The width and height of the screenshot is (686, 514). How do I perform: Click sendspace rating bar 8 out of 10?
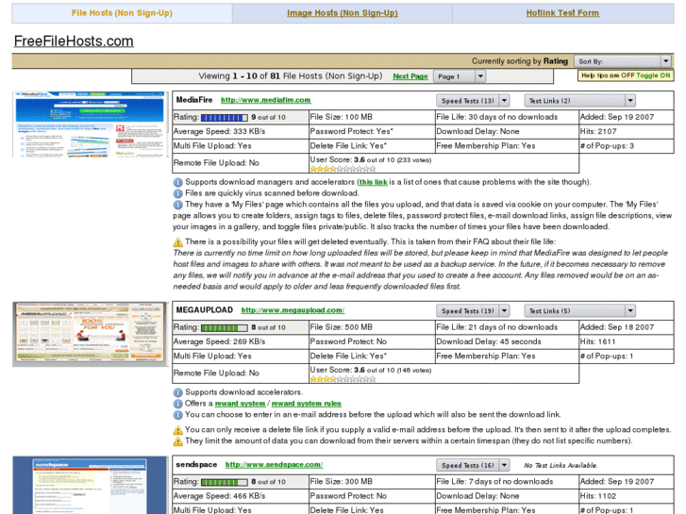(x=225, y=482)
